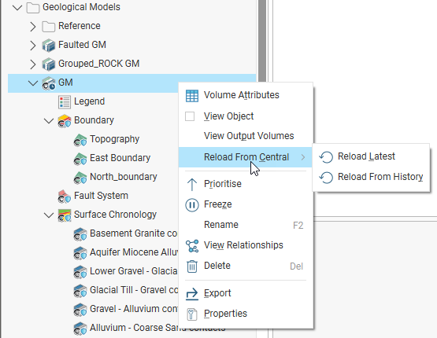The height and width of the screenshot is (338, 437).
Task: Expand the Faulted GM model
Action: [x=33, y=46]
